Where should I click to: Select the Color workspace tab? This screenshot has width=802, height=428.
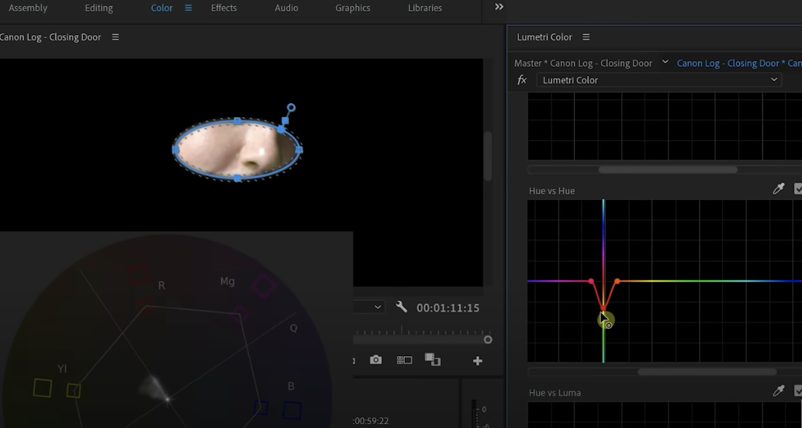coord(161,9)
